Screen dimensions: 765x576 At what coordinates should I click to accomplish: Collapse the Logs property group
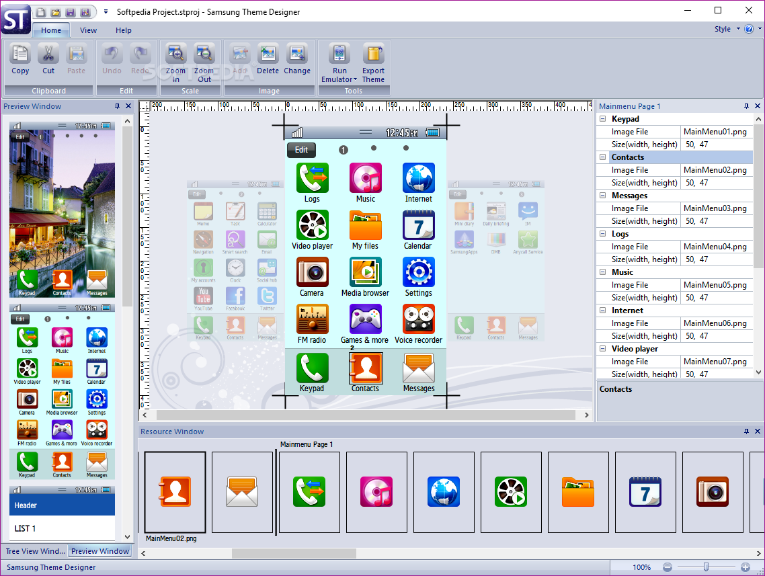(602, 234)
